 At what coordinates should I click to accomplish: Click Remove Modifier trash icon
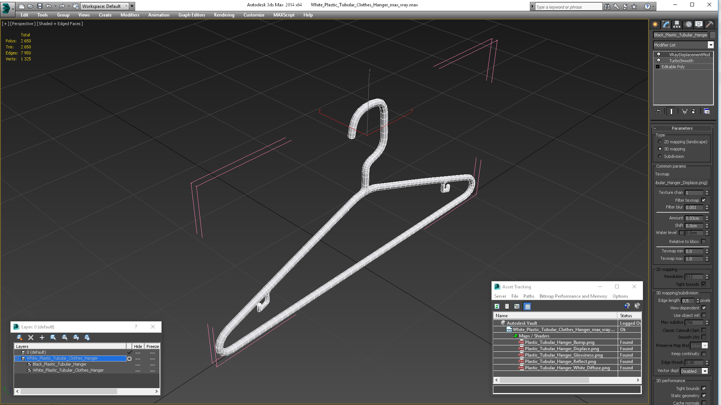click(x=694, y=111)
